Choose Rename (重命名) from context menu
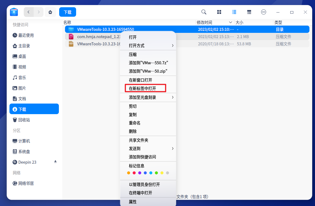 point(148,123)
